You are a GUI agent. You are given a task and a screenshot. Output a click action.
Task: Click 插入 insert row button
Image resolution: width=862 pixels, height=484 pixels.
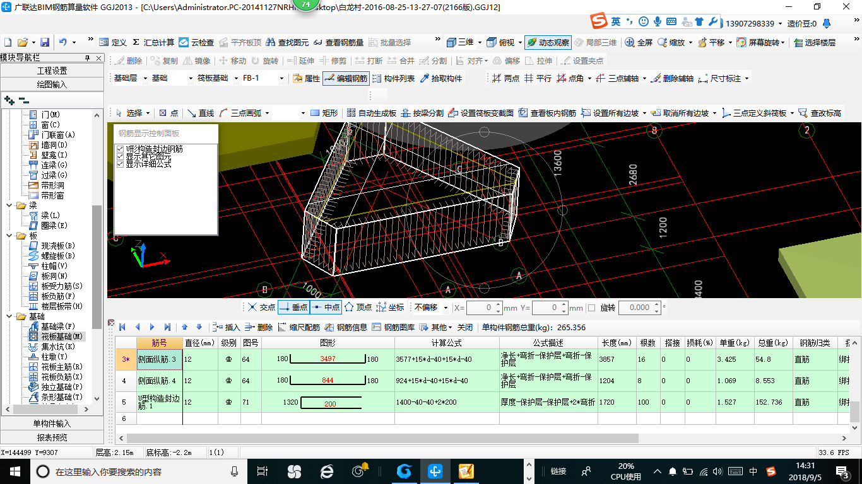[x=227, y=327]
